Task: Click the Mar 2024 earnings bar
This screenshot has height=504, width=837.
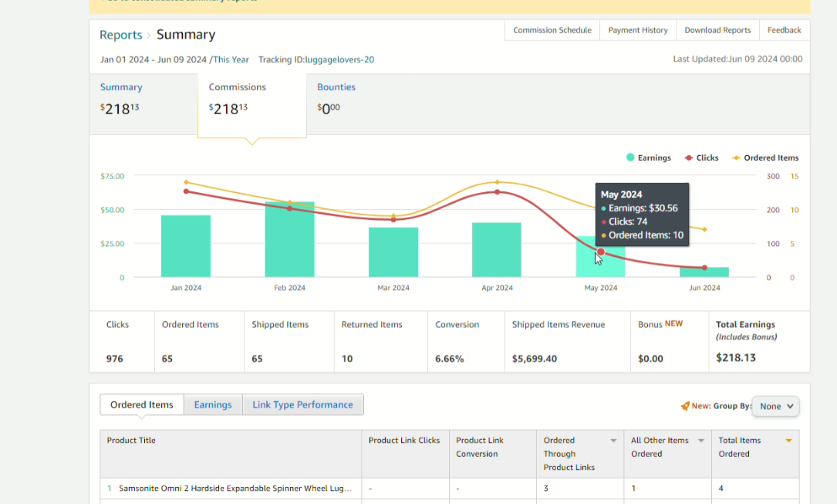Action: 393,252
